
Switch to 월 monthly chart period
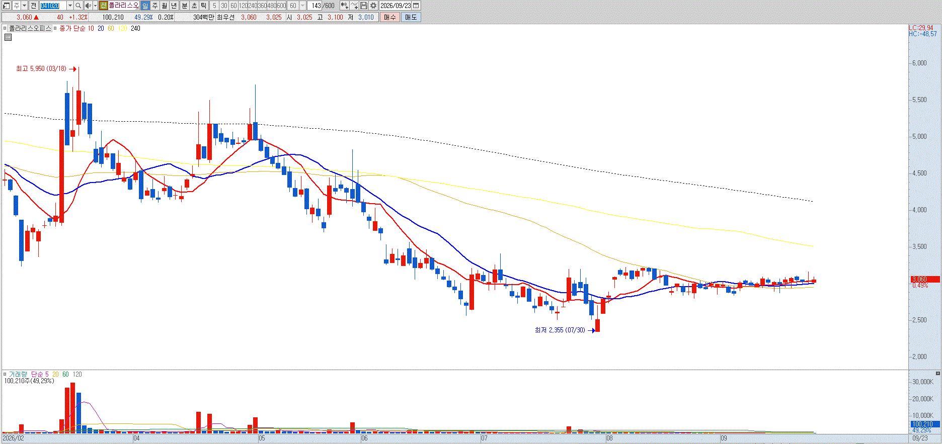point(164,6)
